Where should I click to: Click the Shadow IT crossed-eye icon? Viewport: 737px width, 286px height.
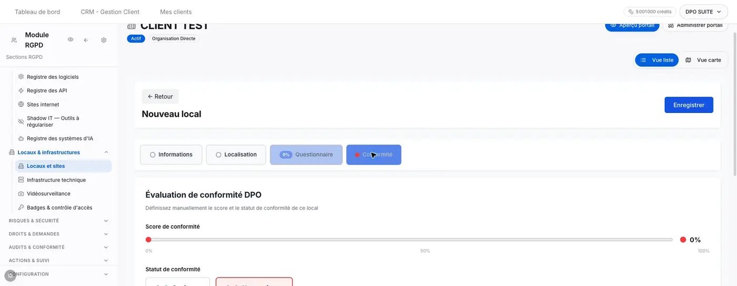[21, 121]
